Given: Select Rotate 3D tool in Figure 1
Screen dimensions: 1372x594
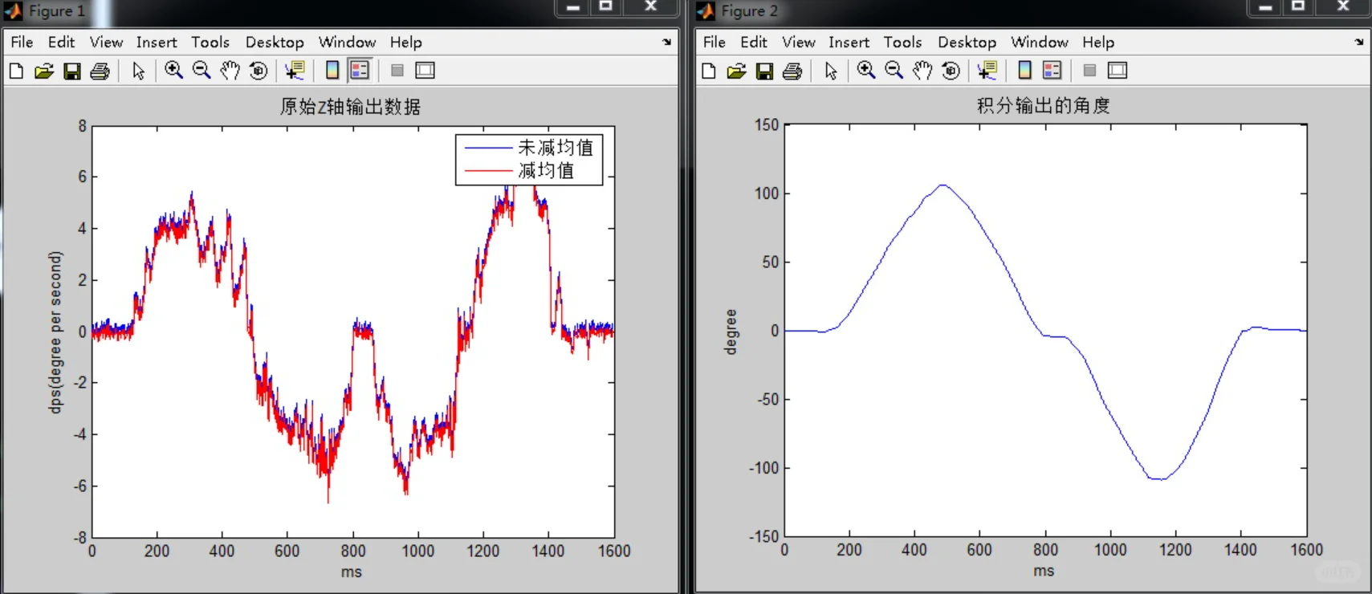Looking at the screenshot, I should [259, 71].
